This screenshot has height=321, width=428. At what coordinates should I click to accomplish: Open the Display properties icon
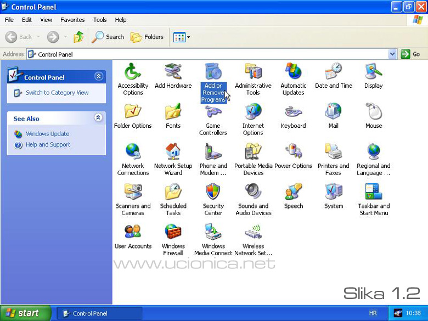(x=374, y=76)
